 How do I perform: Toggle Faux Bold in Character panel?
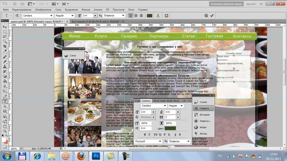pos(145,135)
